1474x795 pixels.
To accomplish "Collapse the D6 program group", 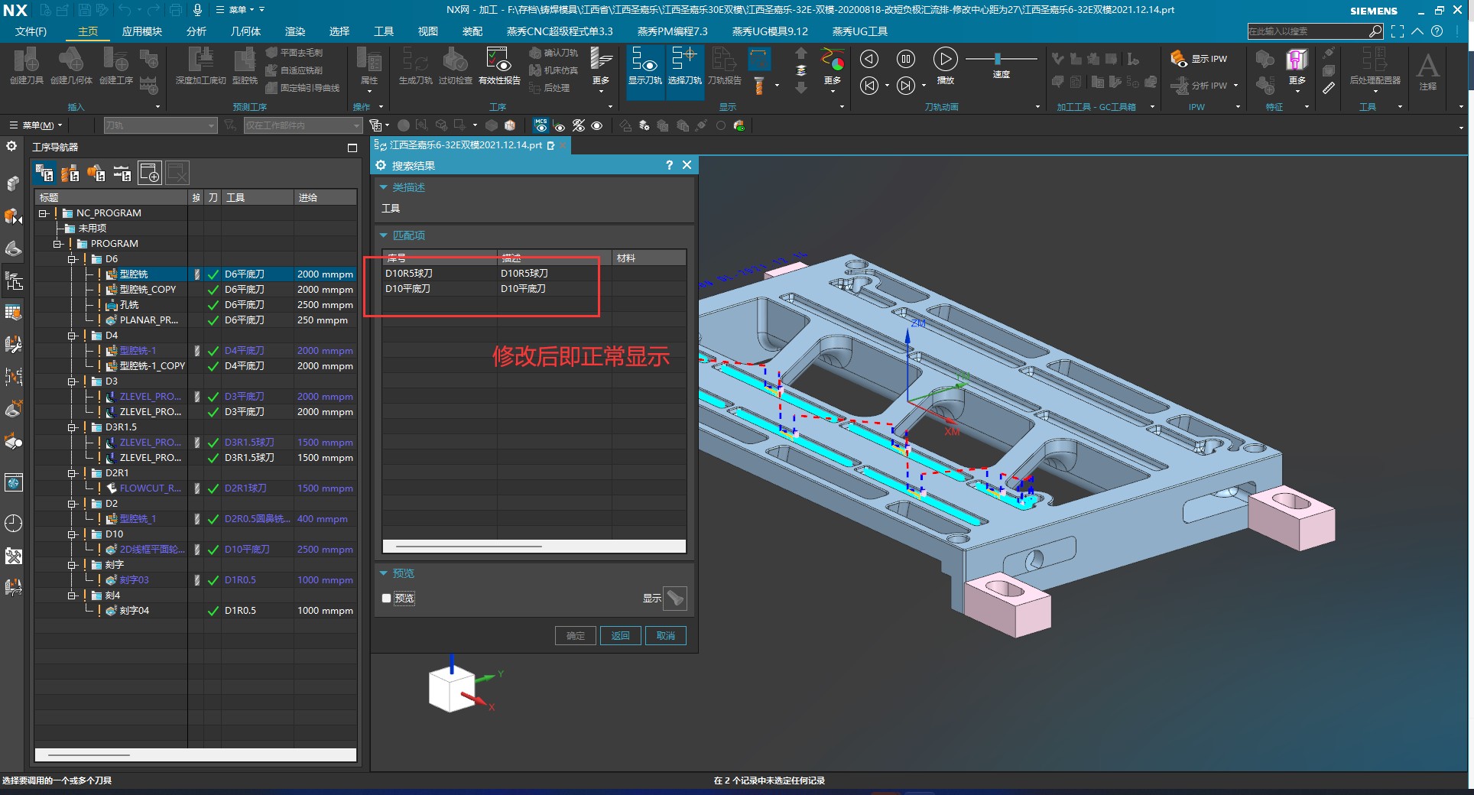I will pyautogui.click(x=71, y=259).
